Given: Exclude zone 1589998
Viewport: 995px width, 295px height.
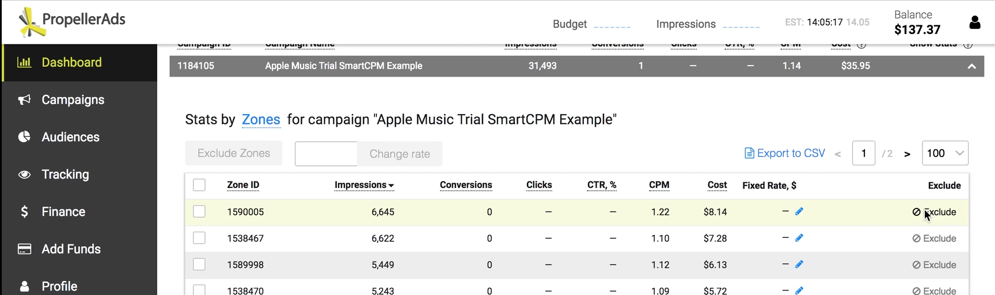Looking at the screenshot, I should [934, 265].
